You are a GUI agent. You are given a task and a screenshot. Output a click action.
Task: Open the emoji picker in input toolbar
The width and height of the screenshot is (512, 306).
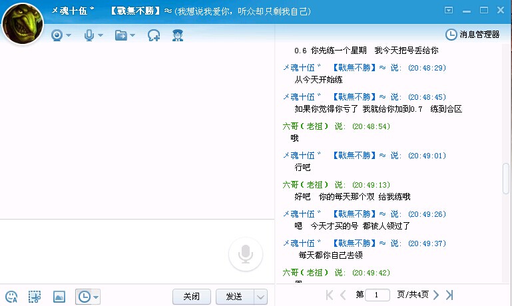[11, 297]
